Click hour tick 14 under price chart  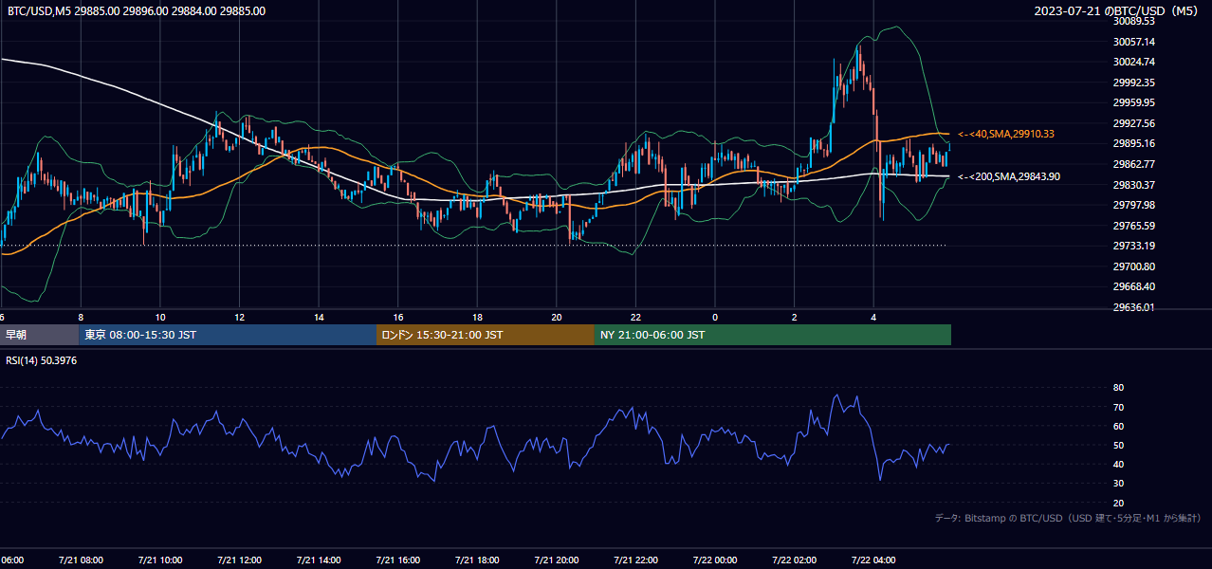coord(319,317)
